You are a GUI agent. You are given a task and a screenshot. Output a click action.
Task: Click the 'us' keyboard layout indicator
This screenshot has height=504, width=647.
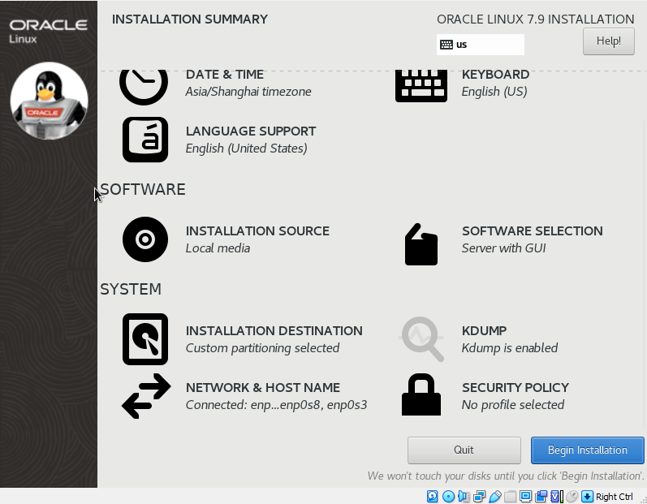480,45
